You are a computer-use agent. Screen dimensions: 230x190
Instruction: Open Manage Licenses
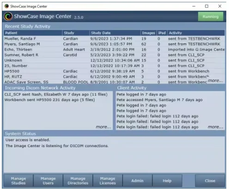108,181
